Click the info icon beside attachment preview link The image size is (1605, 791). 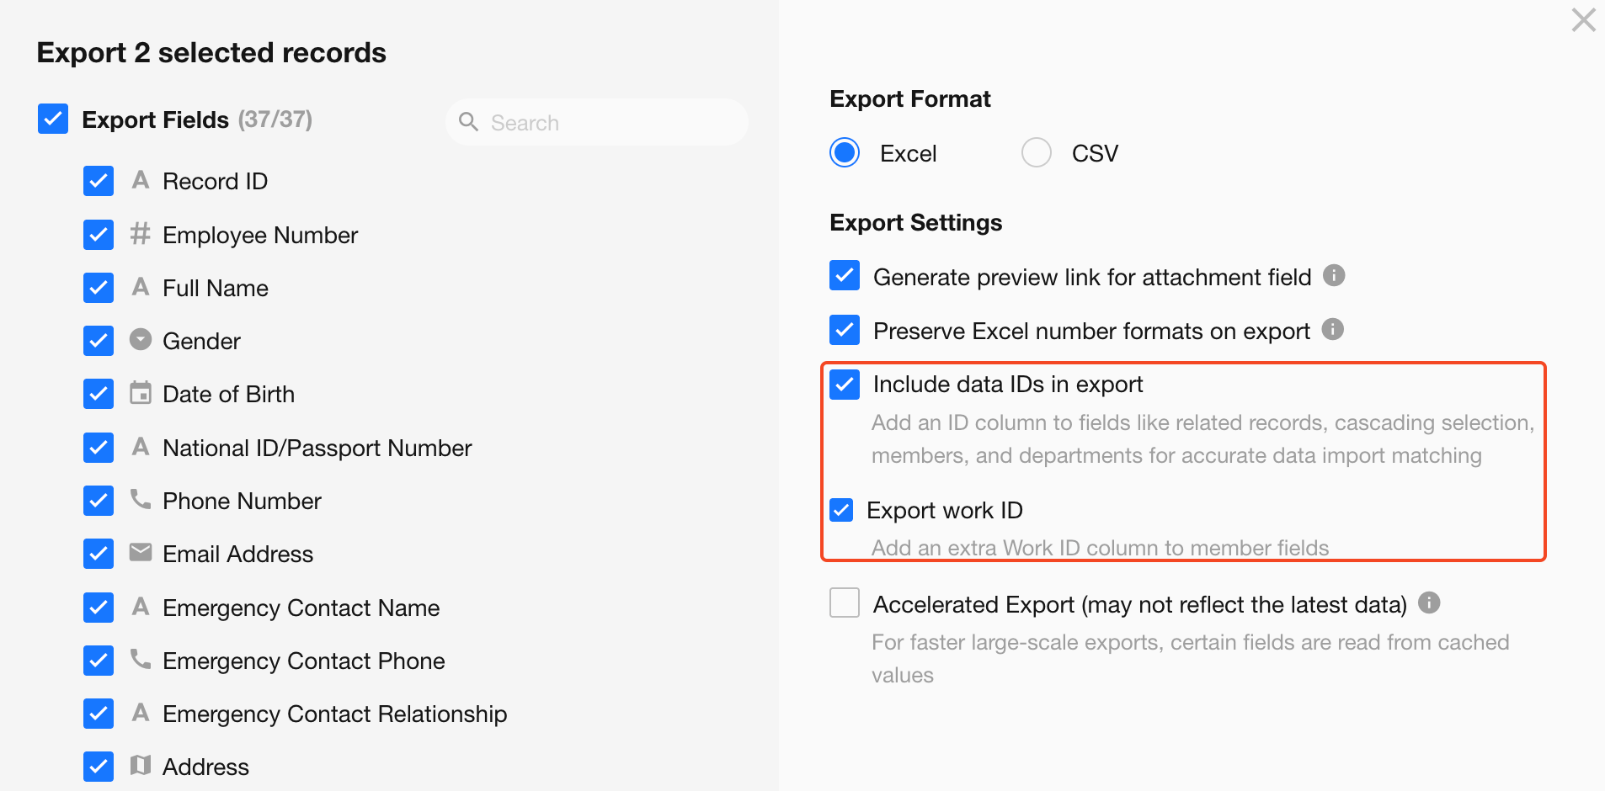coord(1334,275)
